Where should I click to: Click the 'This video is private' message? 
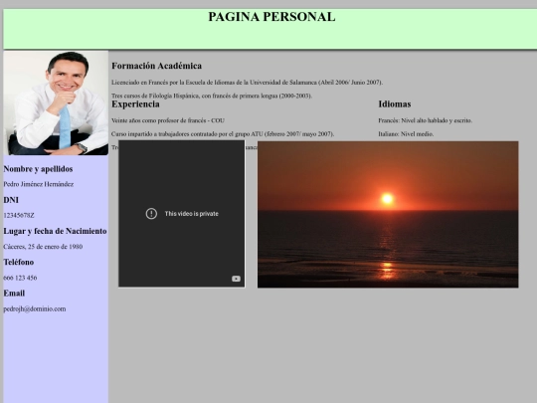[192, 214]
